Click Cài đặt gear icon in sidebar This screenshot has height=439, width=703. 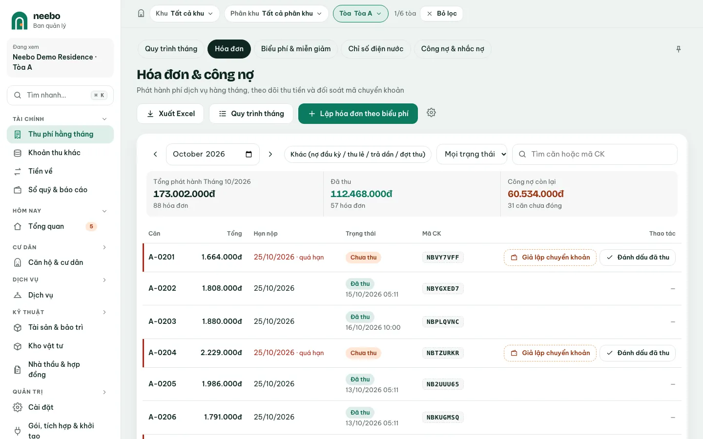point(18,407)
